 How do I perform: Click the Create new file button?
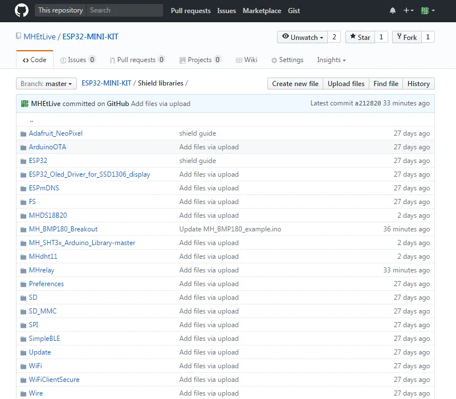pos(295,83)
